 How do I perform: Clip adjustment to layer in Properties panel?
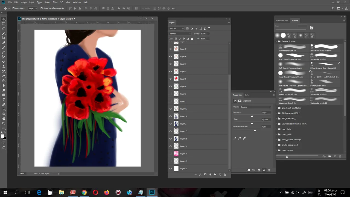pyautogui.click(x=248, y=170)
